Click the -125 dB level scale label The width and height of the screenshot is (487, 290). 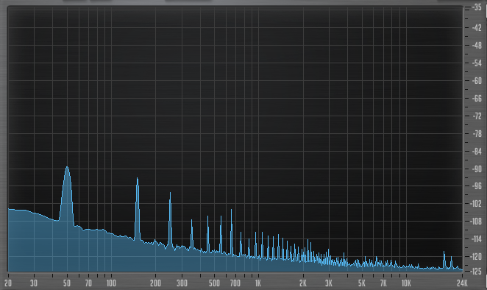pyautogui.click(x=477, y=271)
